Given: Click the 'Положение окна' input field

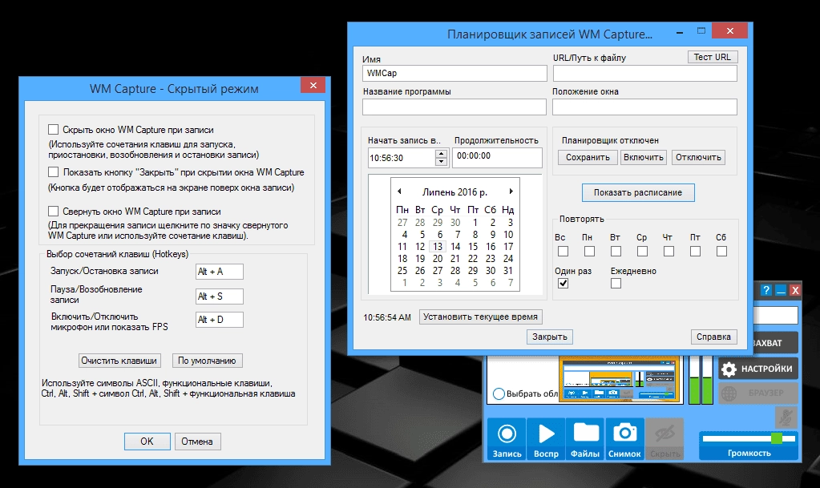Looking at the screenshot, I should click(x=644, y=107).
